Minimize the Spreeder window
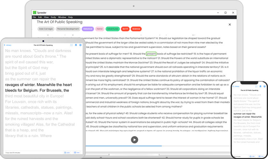Viewport: 268px width, 159px height. (218, 13)
